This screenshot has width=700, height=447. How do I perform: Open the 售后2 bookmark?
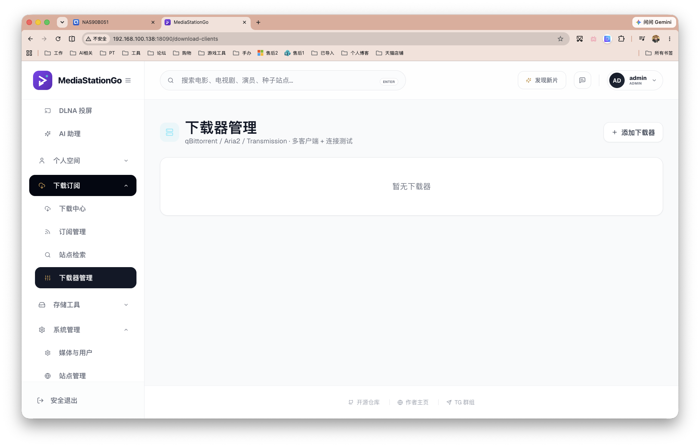(x=268, y=53)
